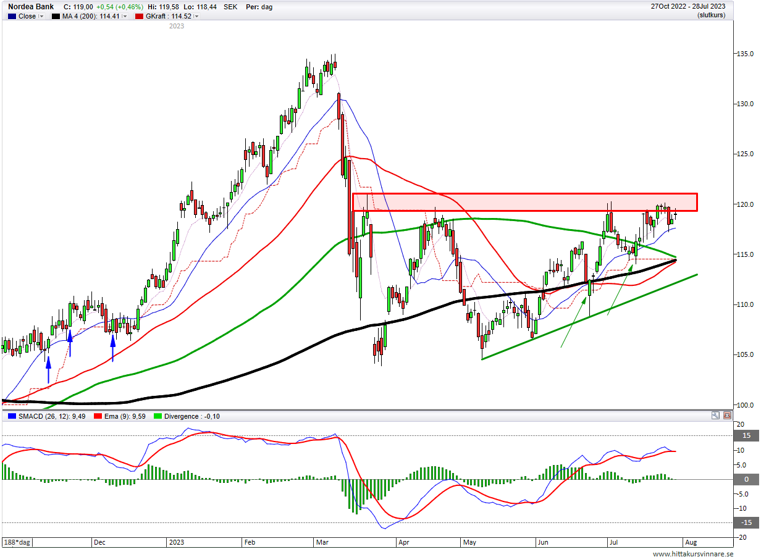761x557 pixels.
Task: Click the 15 level marker on SMACD axis
Action: 746,435
